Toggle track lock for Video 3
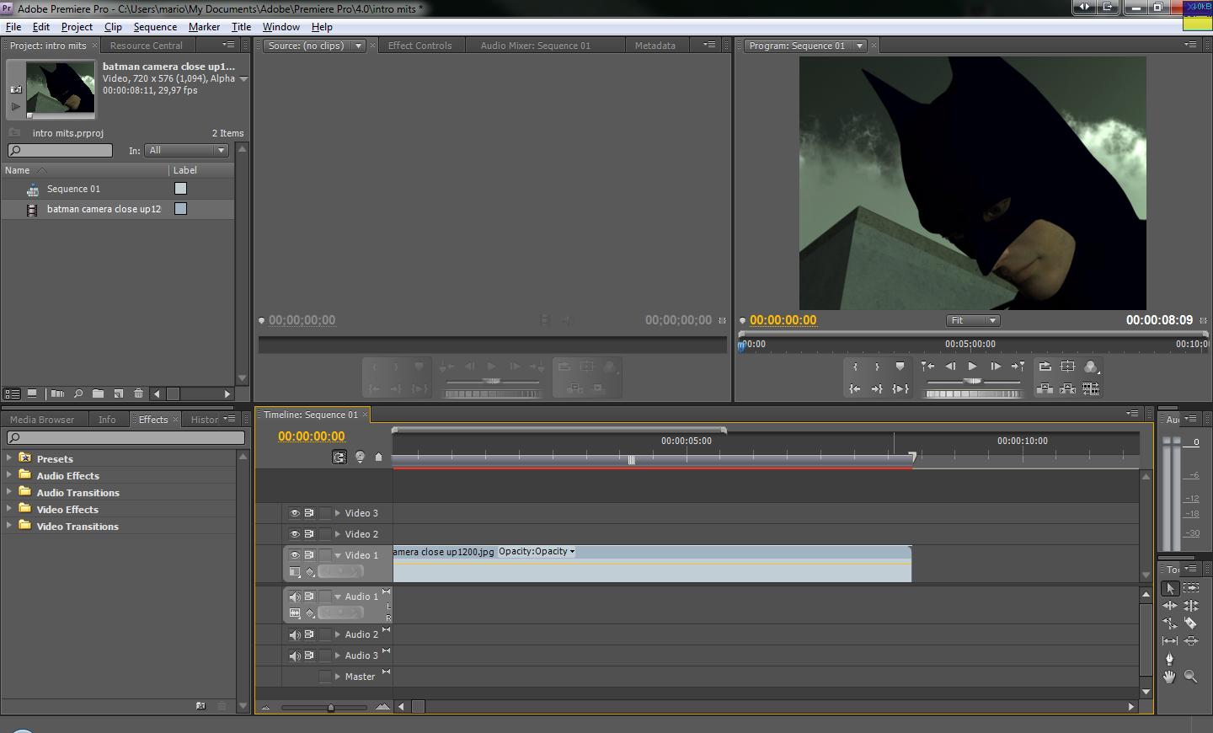 325,513
